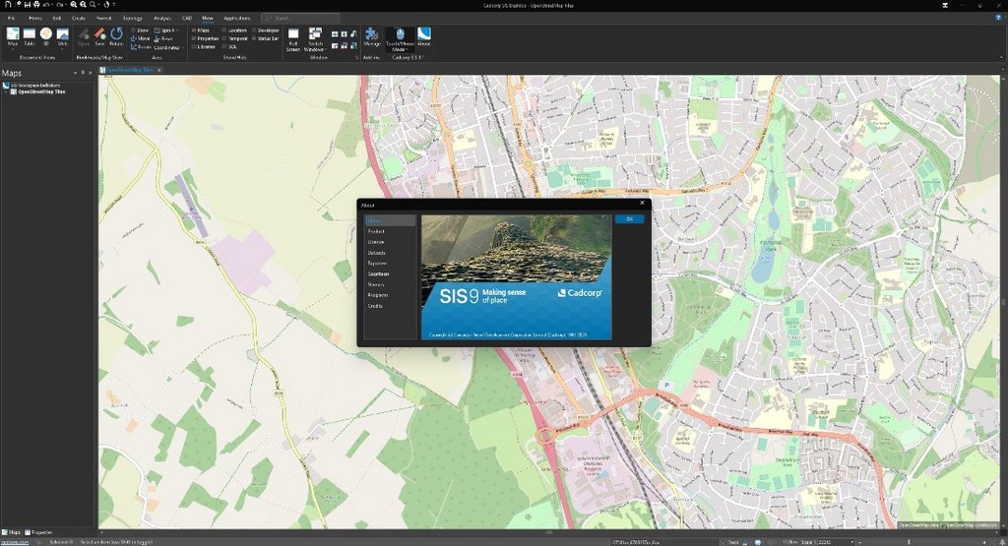
Task: Switch to the Home ribbon tab
Action: pyautogui.click(x=35, y=18)
